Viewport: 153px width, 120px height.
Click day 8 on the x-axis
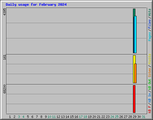pos(41,117)
